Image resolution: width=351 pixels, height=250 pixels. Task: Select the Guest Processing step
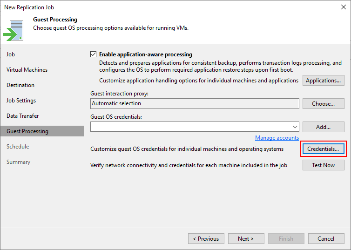coord(42,131)
